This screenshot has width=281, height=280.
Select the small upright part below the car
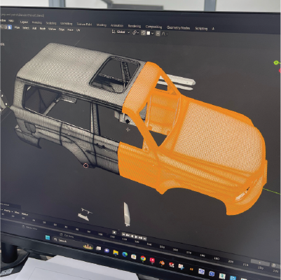coord(127,214)
